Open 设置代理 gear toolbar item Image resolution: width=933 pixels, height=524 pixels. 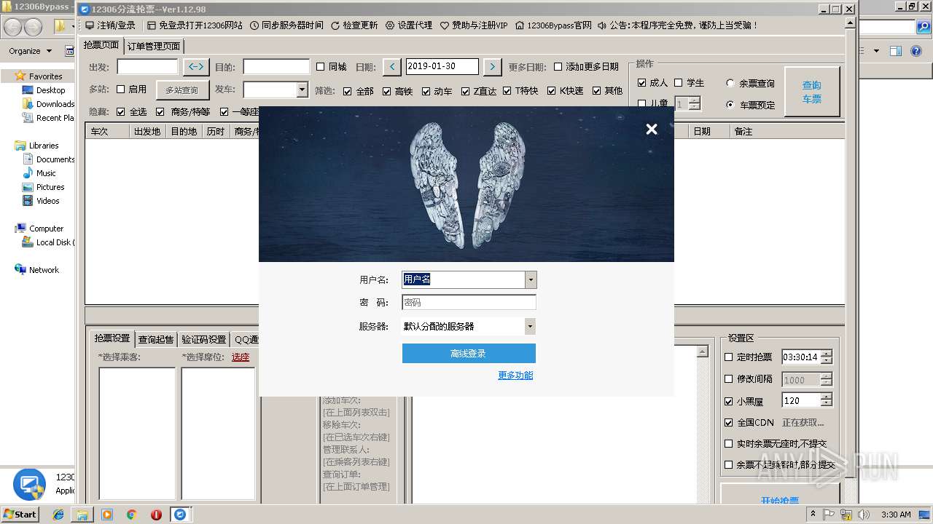click(x=409, y=25)
